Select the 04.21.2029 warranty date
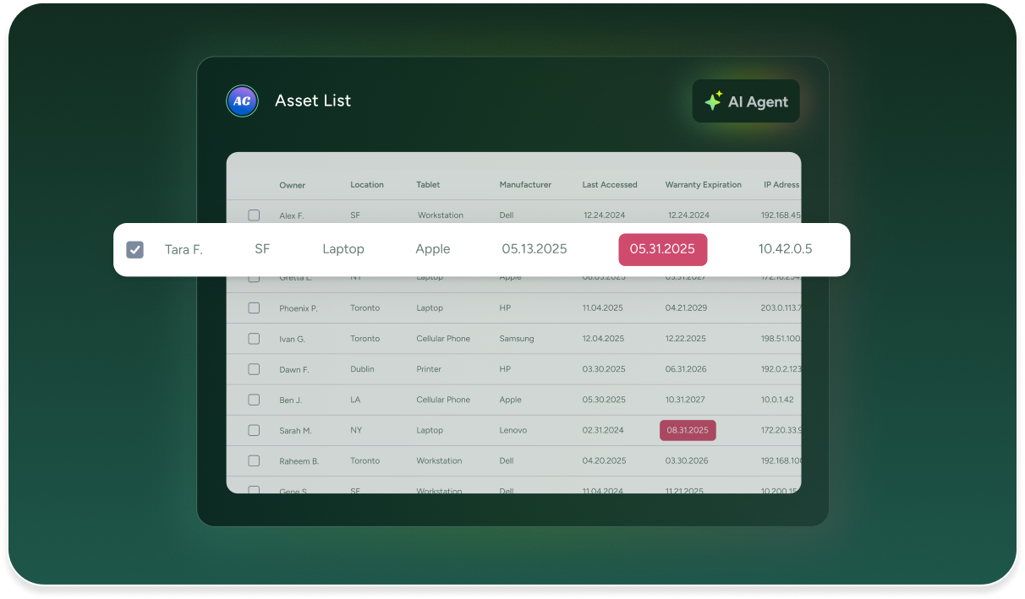The width and height of the screenshot is (1025, 599). click(686, 308)
